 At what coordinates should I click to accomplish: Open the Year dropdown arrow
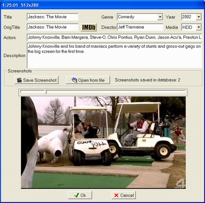click(199, 17)
